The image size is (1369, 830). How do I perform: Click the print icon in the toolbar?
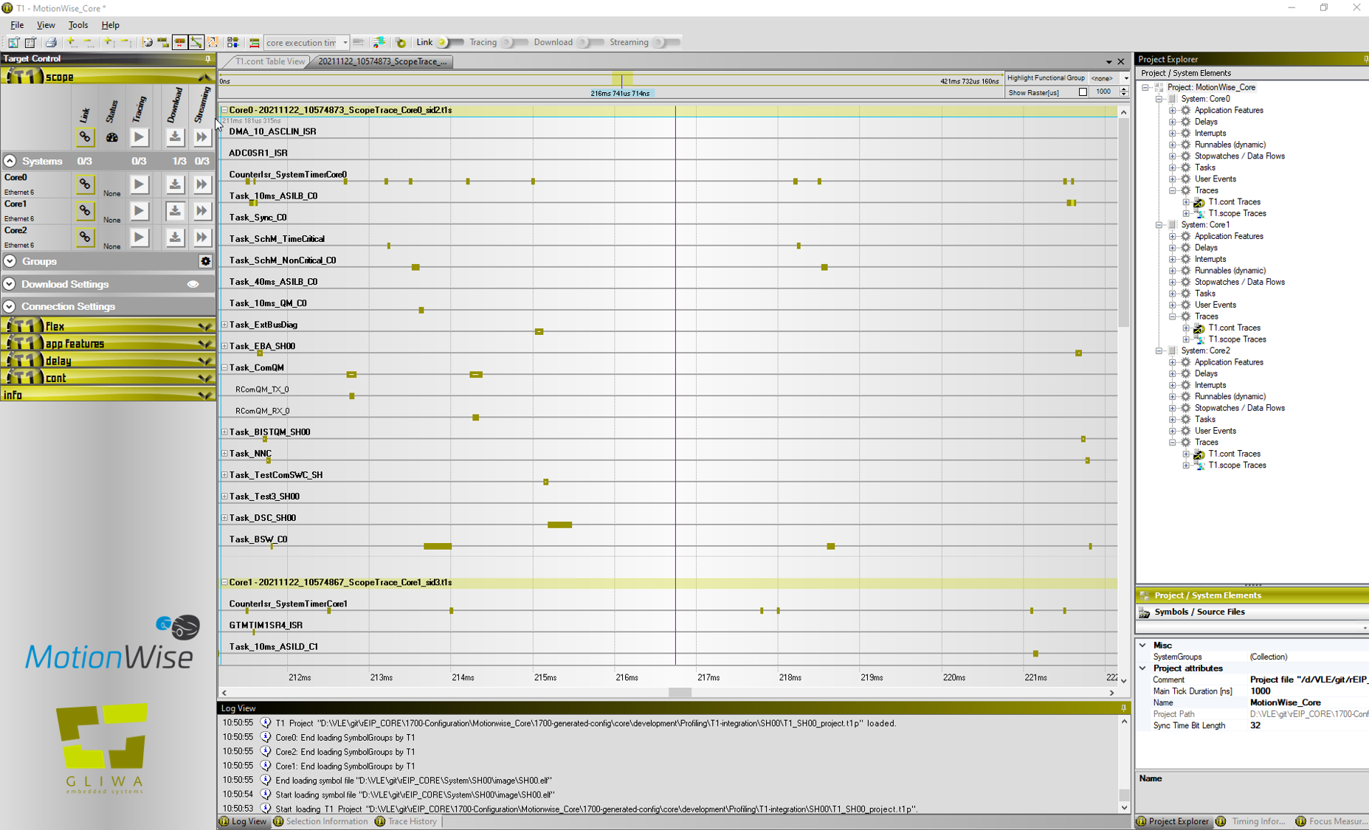(x=51, y=43)
